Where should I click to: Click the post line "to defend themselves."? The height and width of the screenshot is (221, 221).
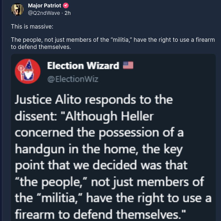click(x=41, y=47)
